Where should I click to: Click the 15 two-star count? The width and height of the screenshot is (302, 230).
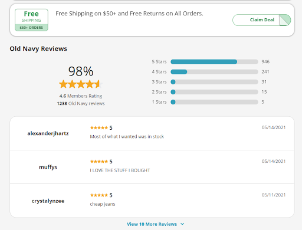tap(264, 92)
